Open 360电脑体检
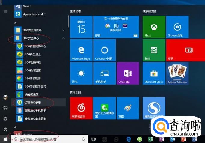205x143 pixels. point(38,62)
